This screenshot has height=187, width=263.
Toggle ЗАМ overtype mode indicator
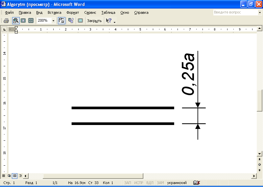160,183
